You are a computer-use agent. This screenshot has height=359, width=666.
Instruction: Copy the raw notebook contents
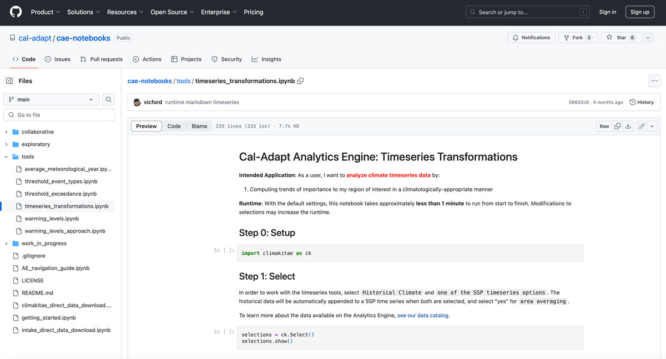click(617, 126)
